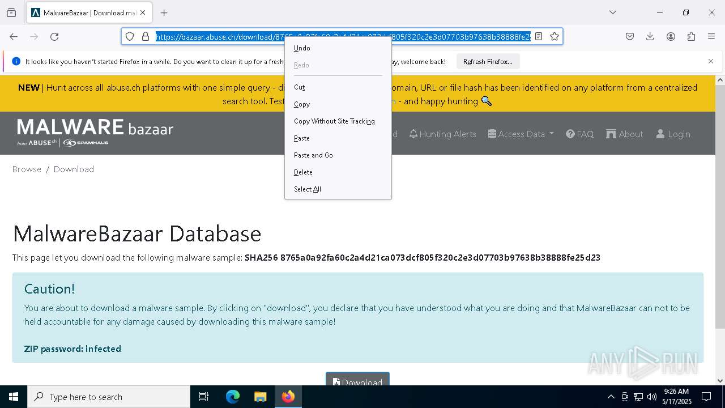Click the Refresh Firefox button
Screen dimensions: 725x408
tap(488, 62)
